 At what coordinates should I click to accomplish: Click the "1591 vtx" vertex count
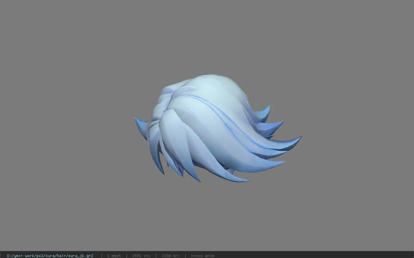pyautogui.click(x=141, y=256)
